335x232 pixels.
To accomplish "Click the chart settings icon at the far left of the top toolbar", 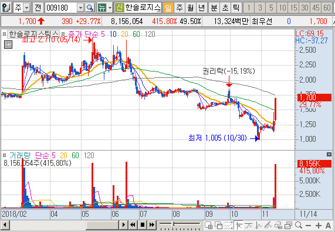I will tap(6, 8).
